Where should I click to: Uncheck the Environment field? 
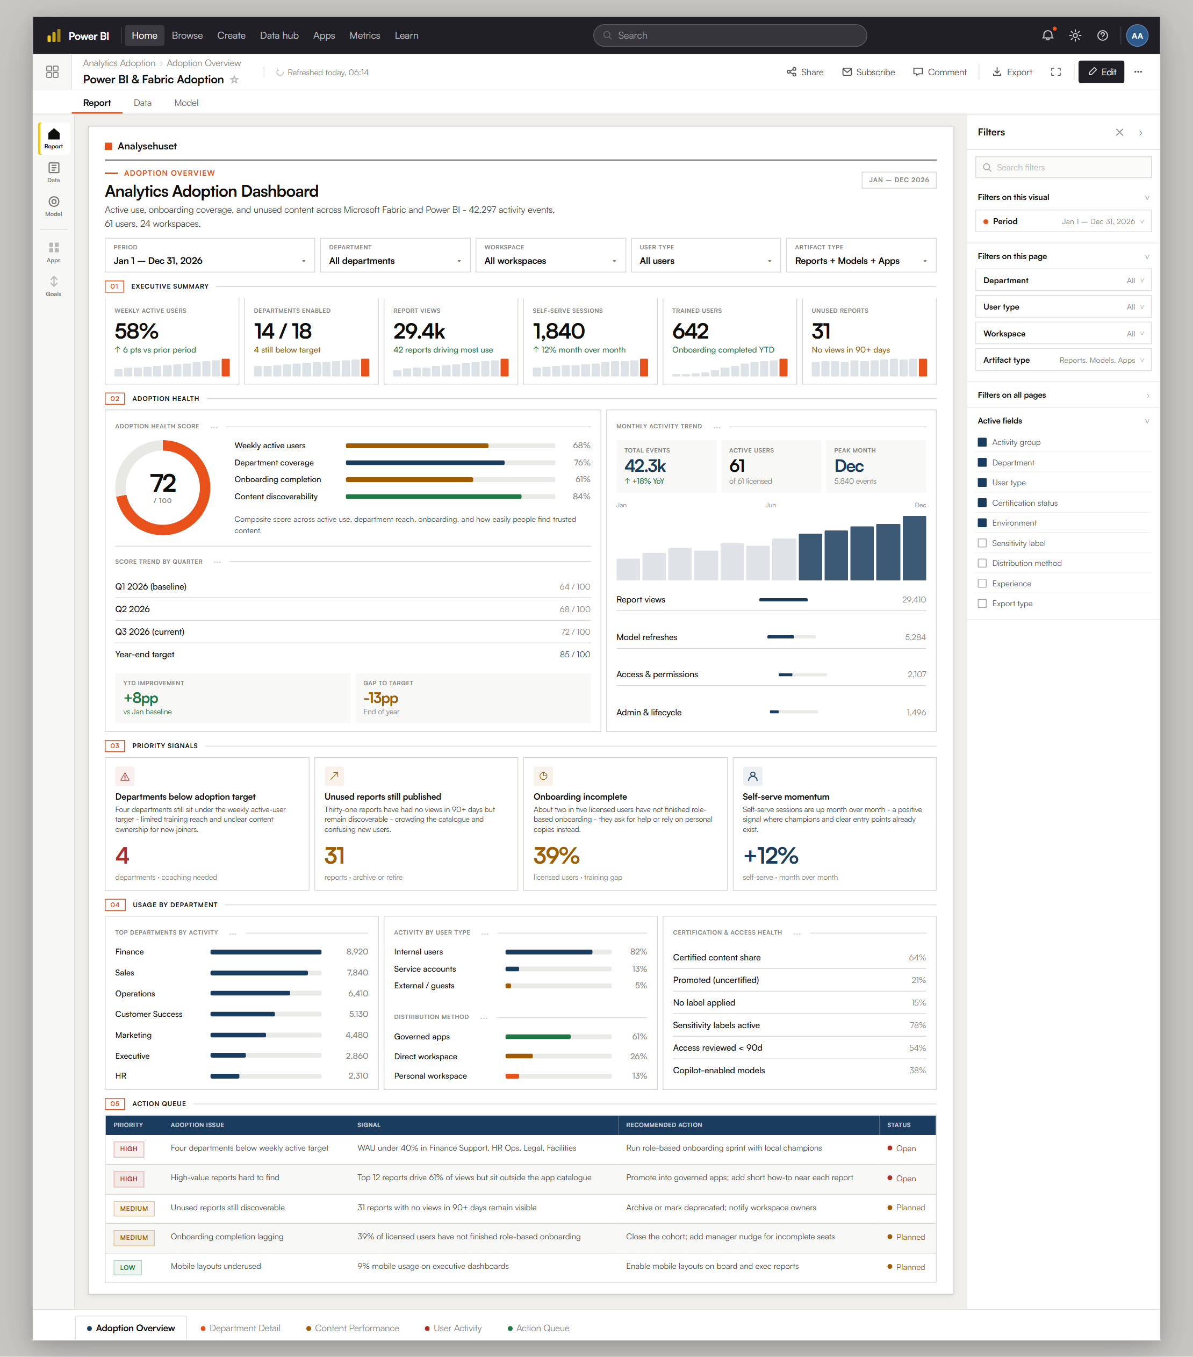coord(982,523)
